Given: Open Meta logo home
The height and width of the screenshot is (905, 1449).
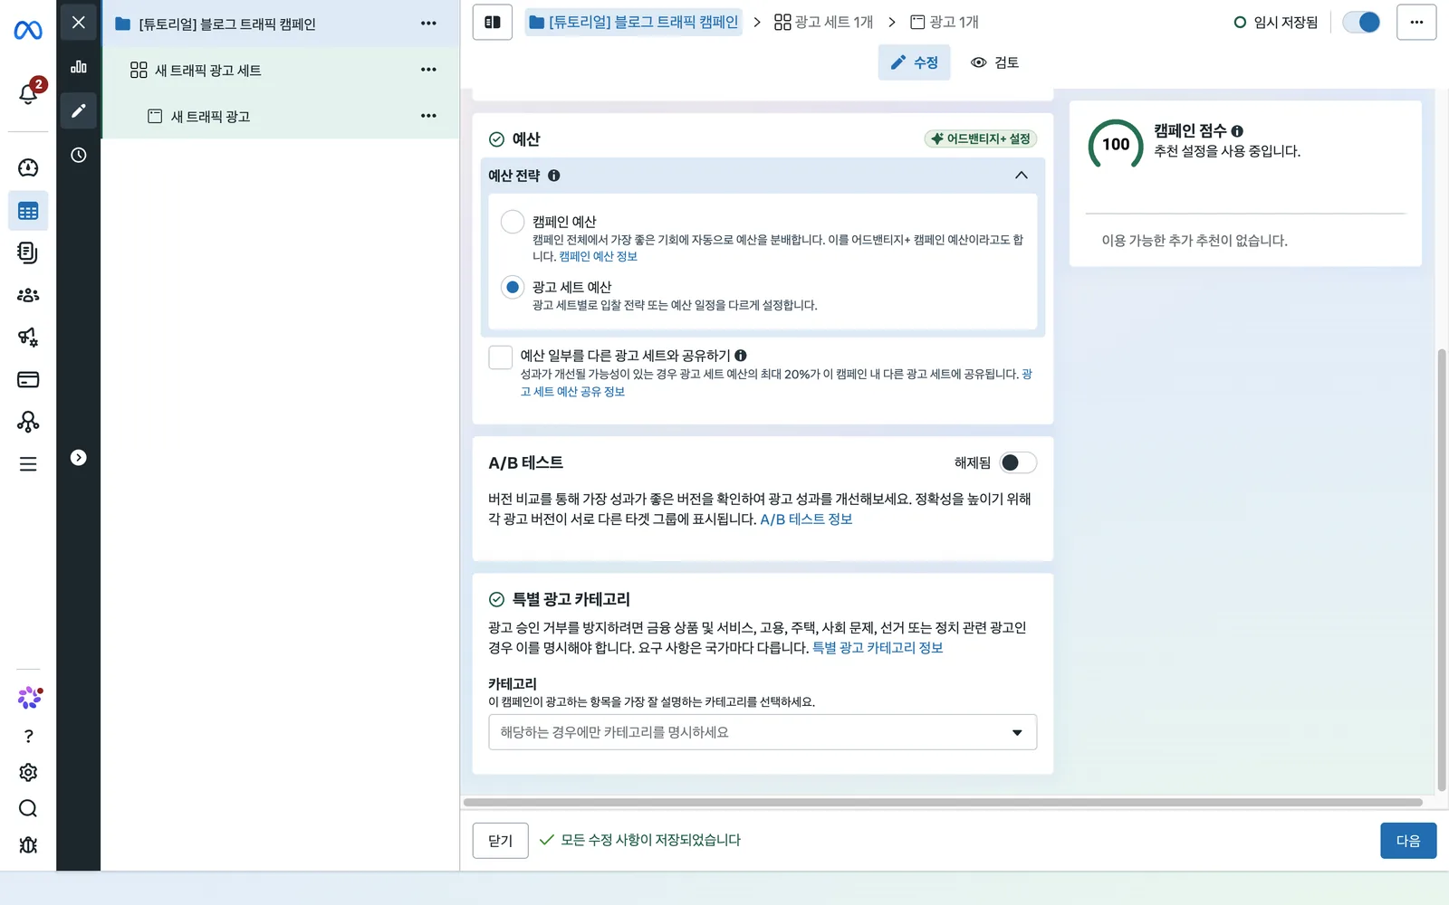Looking at the screenshot, I should [28, 31].
